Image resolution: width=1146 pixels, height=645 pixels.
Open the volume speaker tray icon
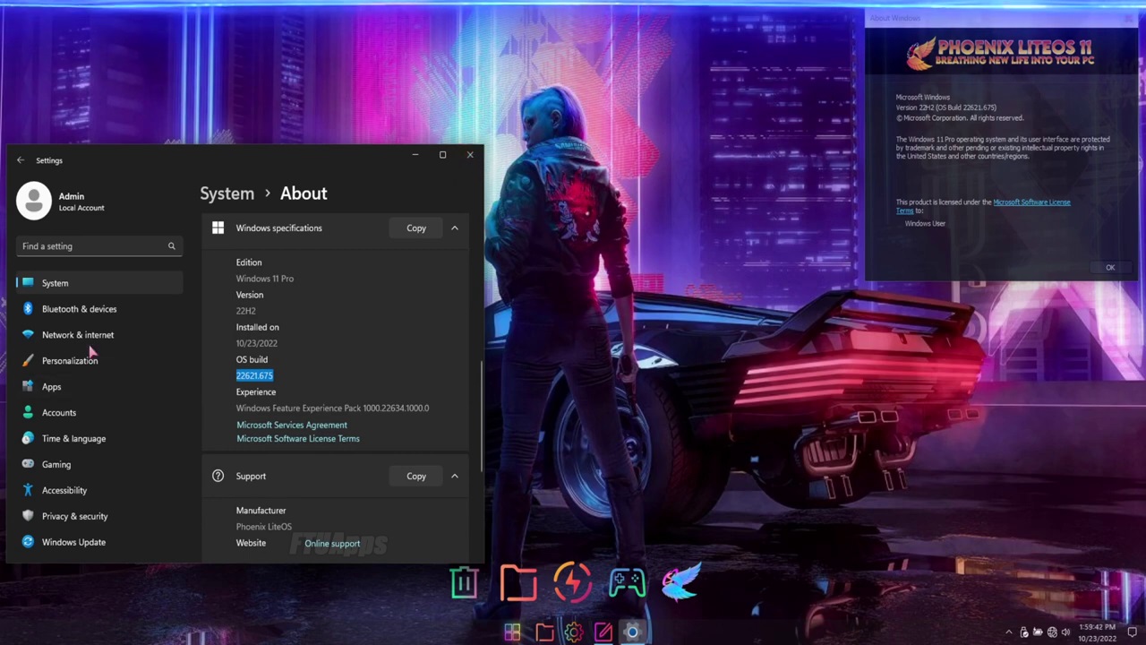[1065, 632]
